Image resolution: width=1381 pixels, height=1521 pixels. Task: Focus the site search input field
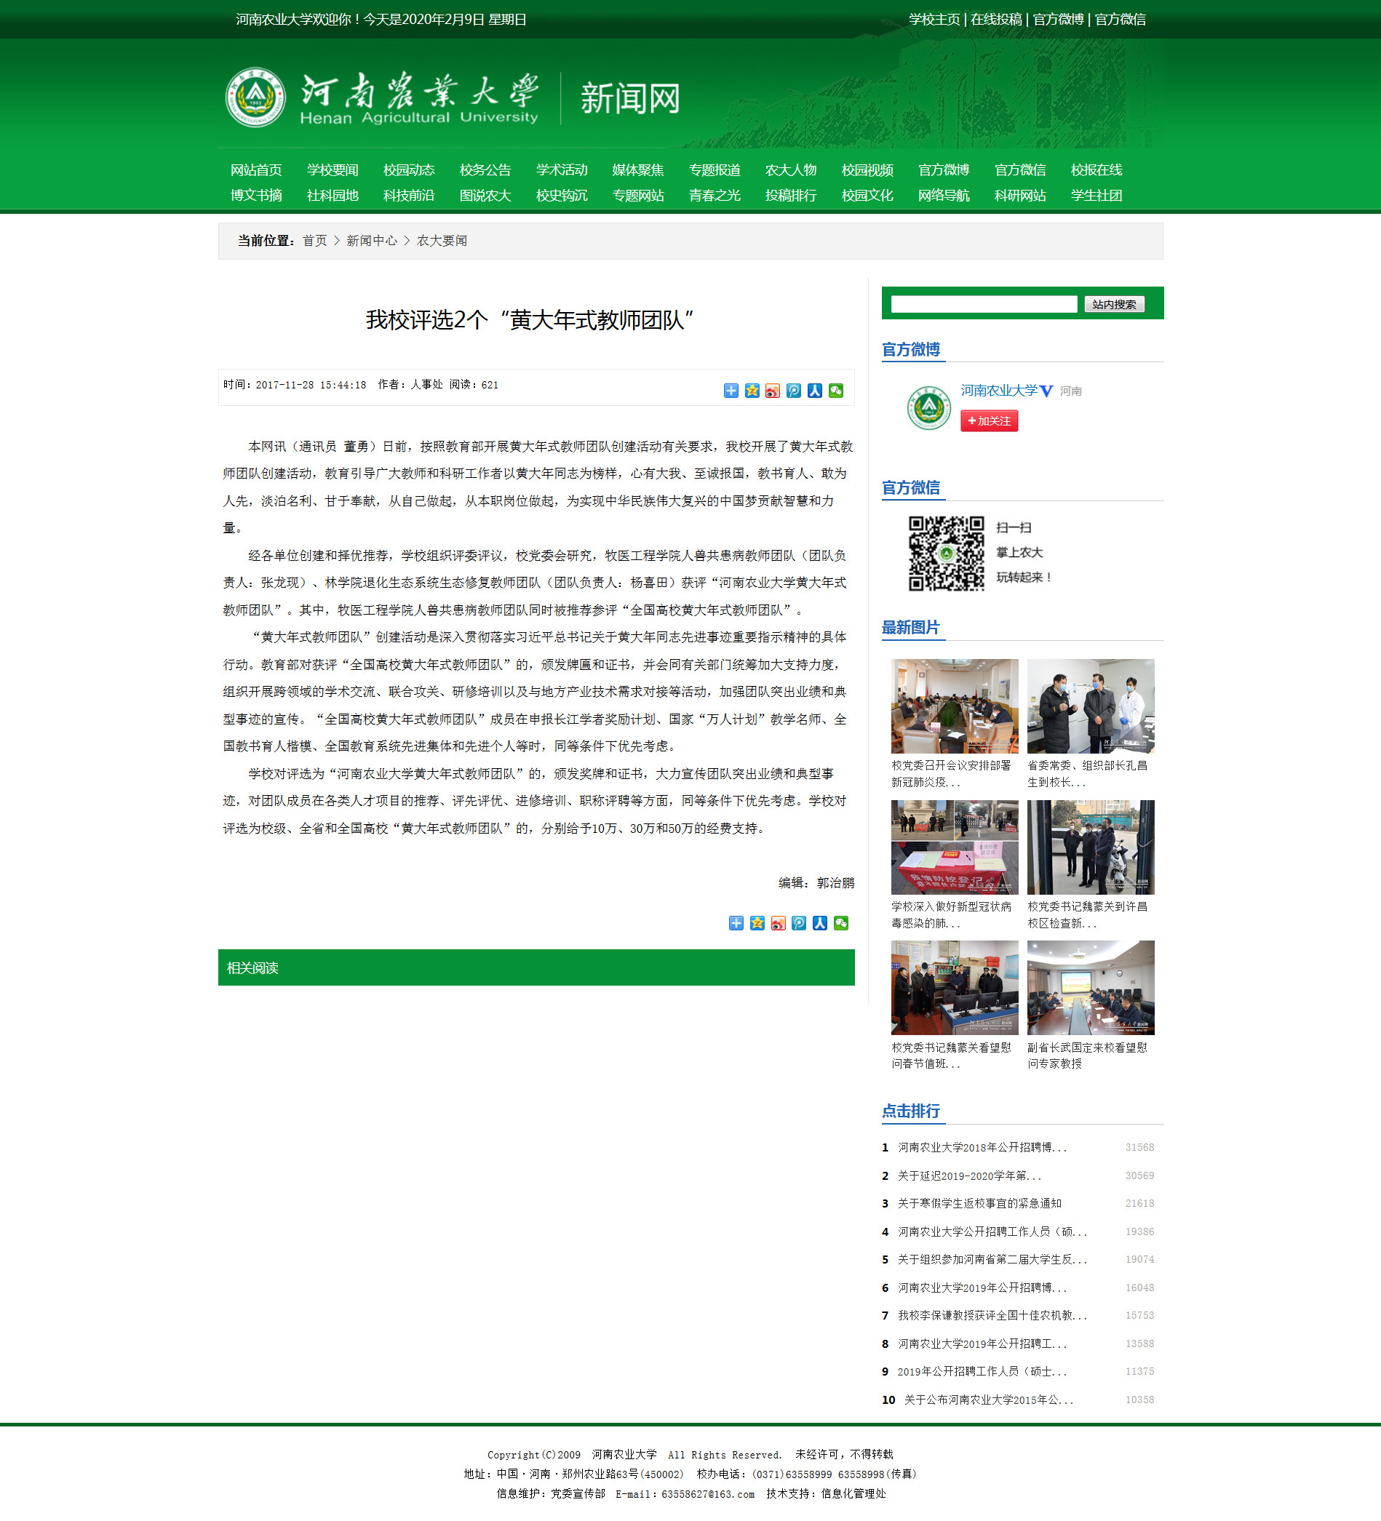[x=983, y=304]
